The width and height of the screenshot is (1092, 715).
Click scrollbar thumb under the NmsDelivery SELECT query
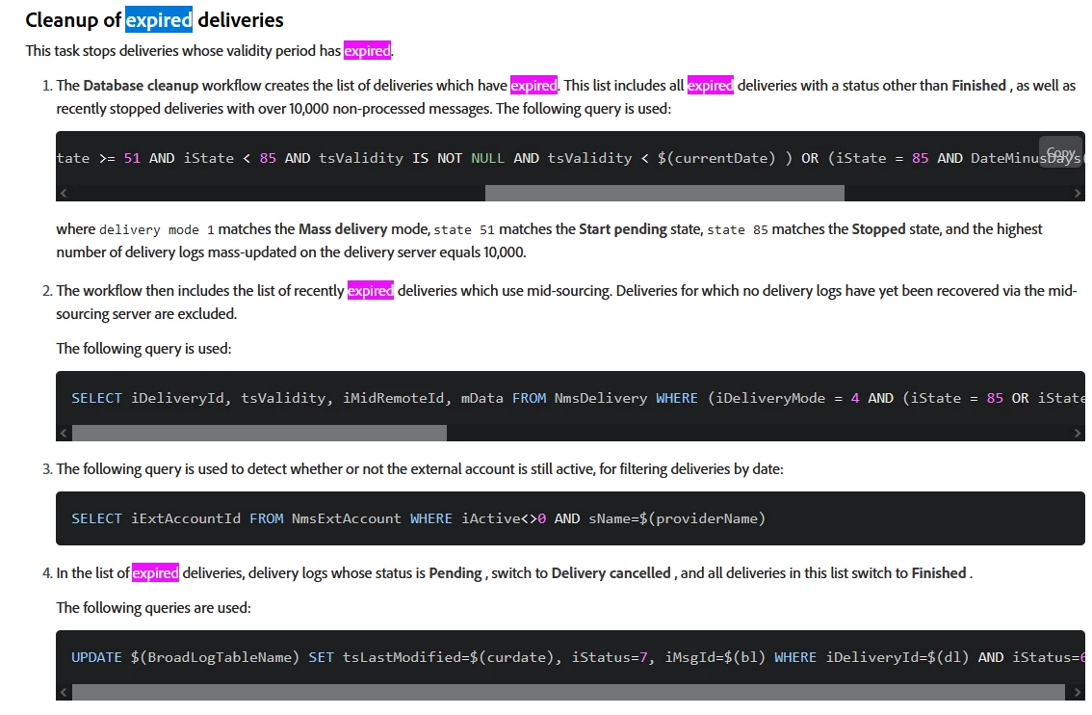[x=259, y=433]
